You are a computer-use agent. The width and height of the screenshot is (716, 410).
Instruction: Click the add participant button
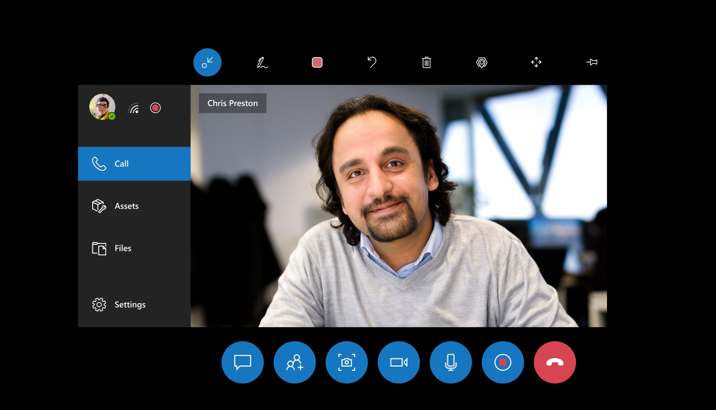click(295, 363)
